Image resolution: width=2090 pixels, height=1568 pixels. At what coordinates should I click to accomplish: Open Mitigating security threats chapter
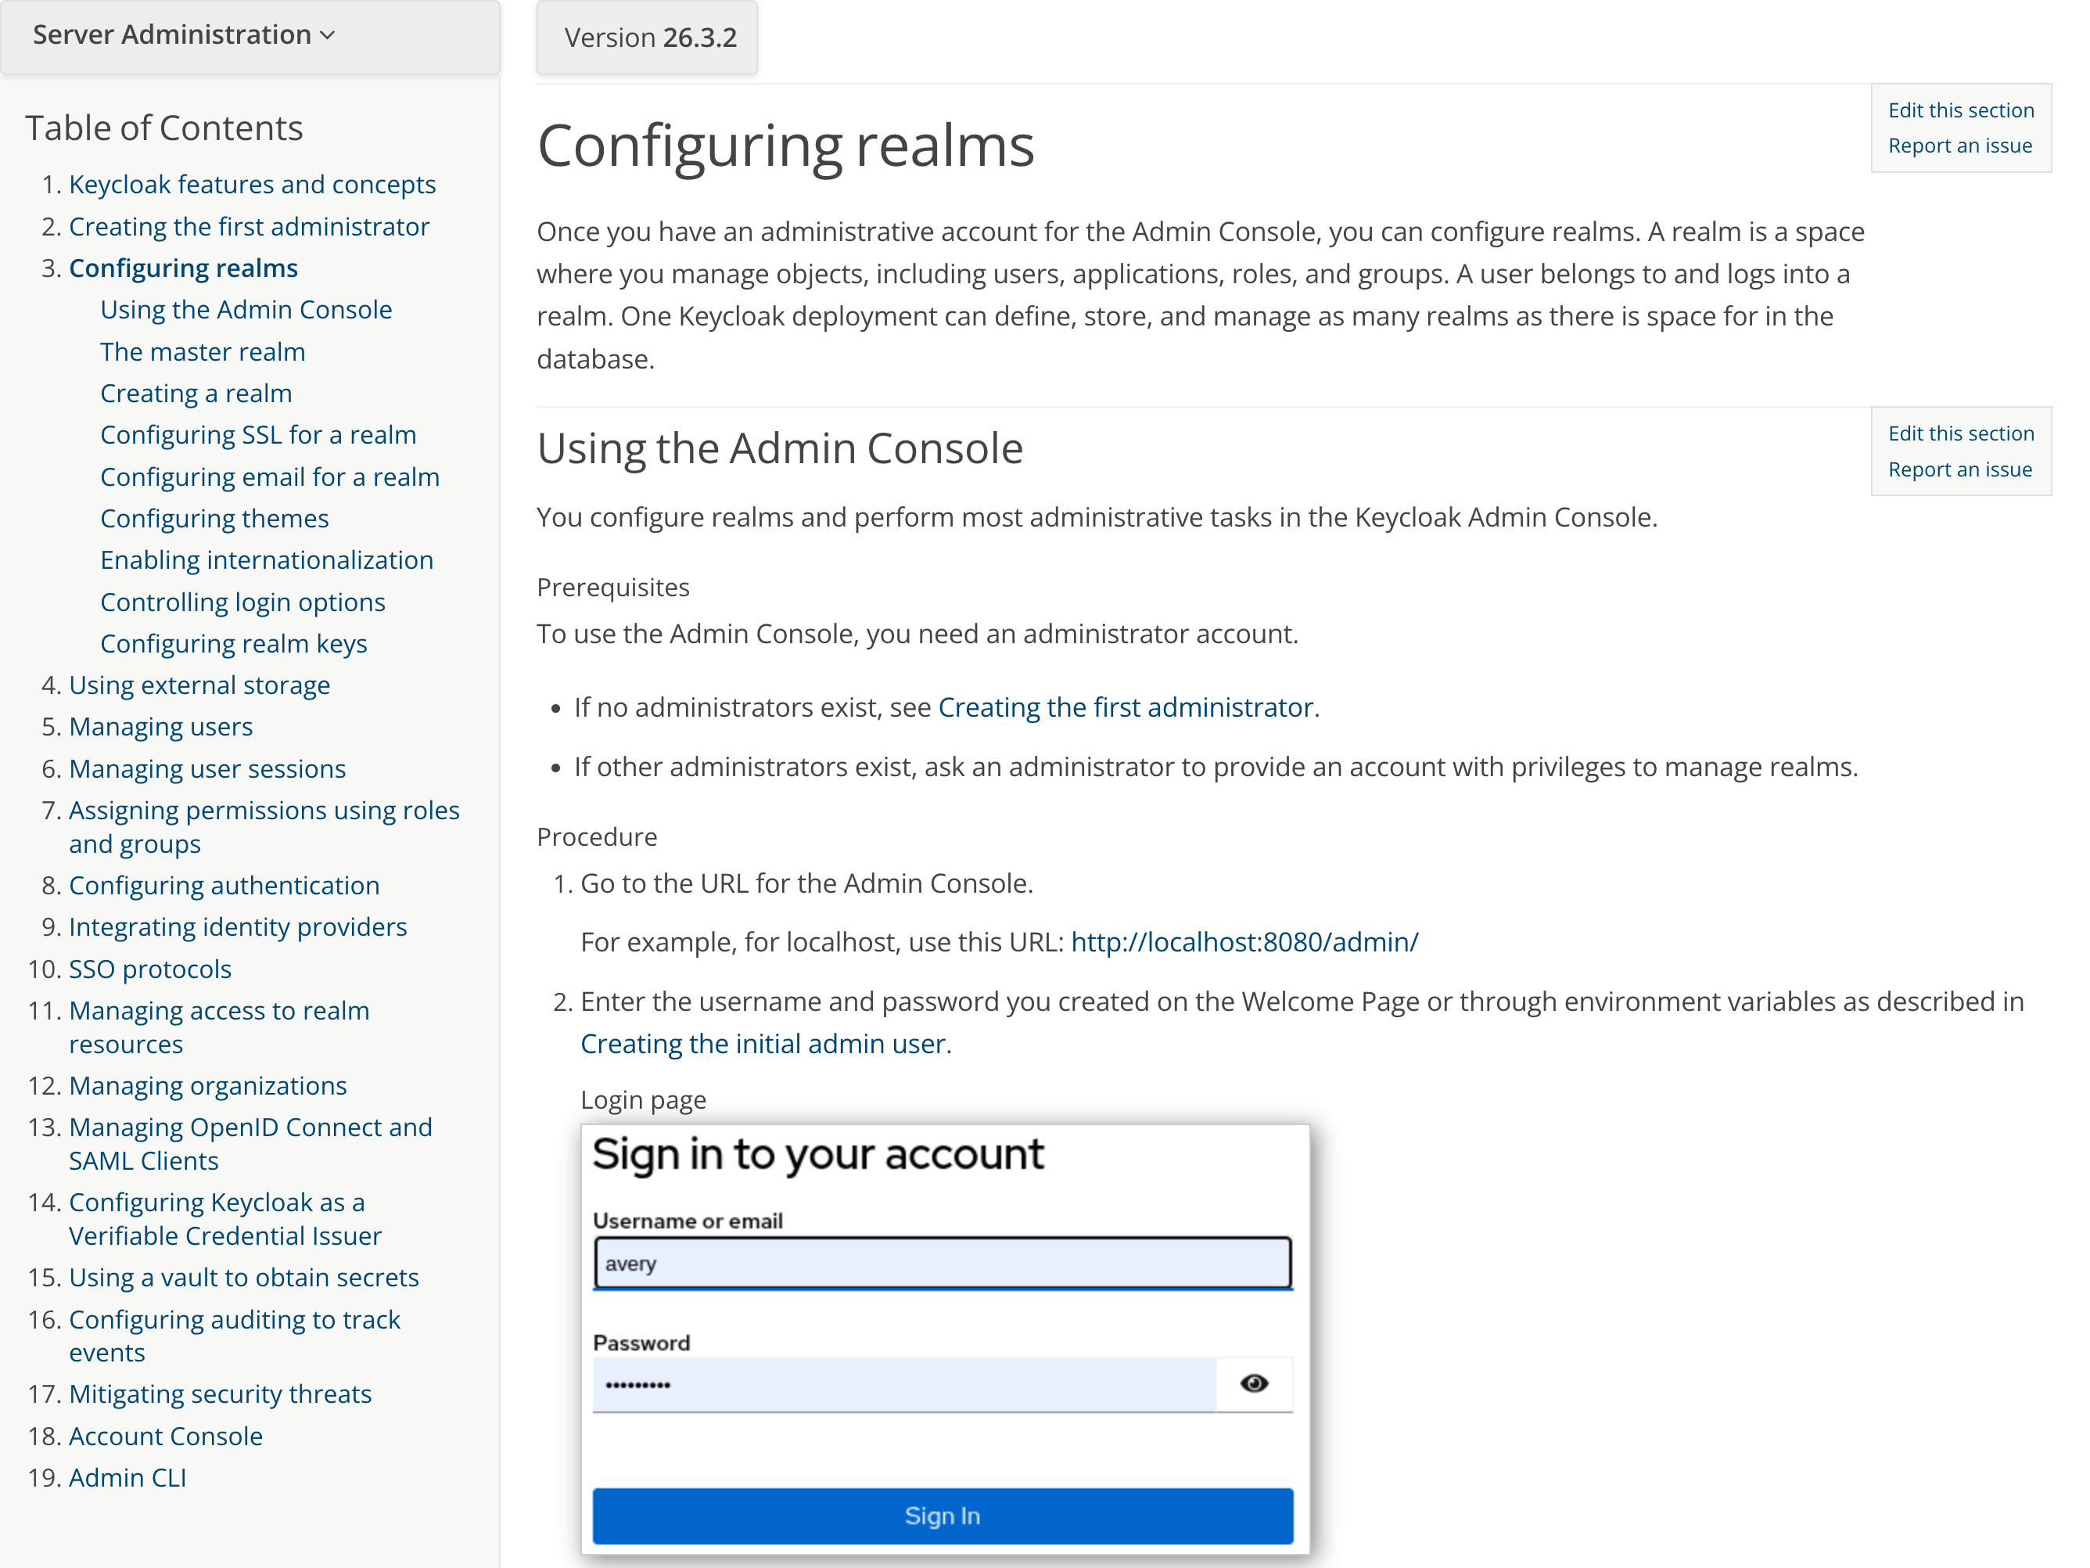click(220, 1395)
